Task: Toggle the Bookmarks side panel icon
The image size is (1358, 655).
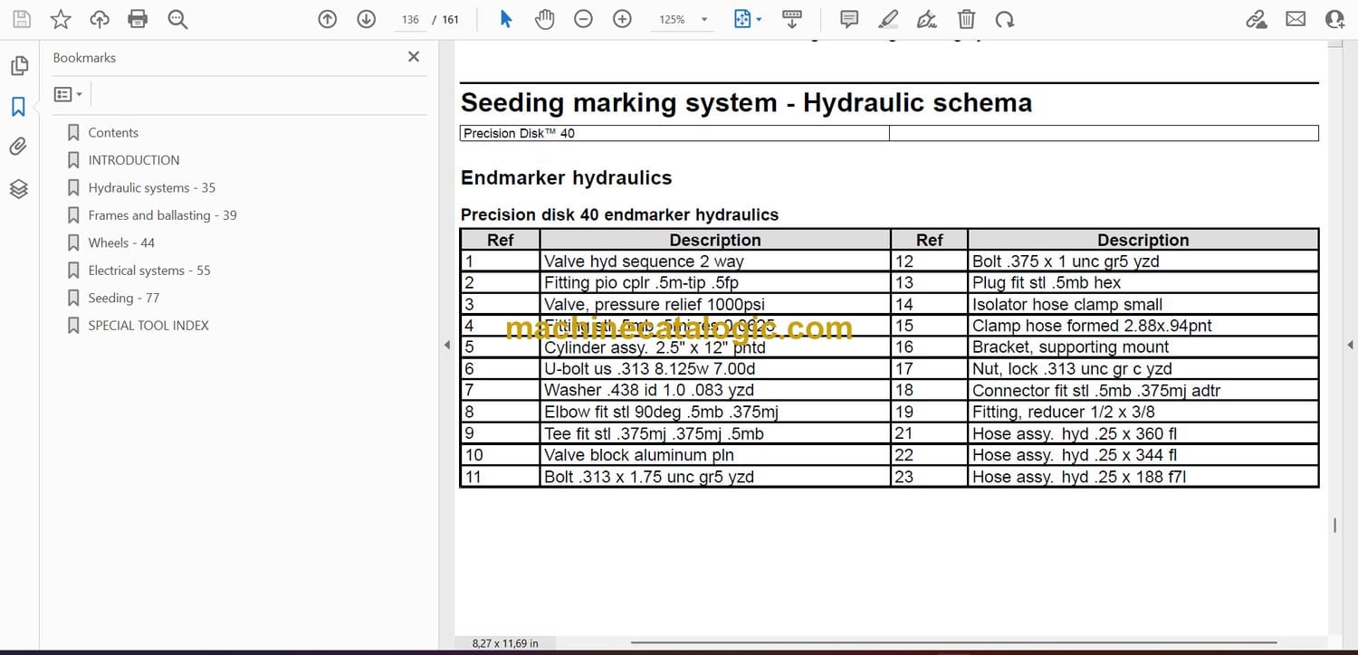Action: point(18,107)
